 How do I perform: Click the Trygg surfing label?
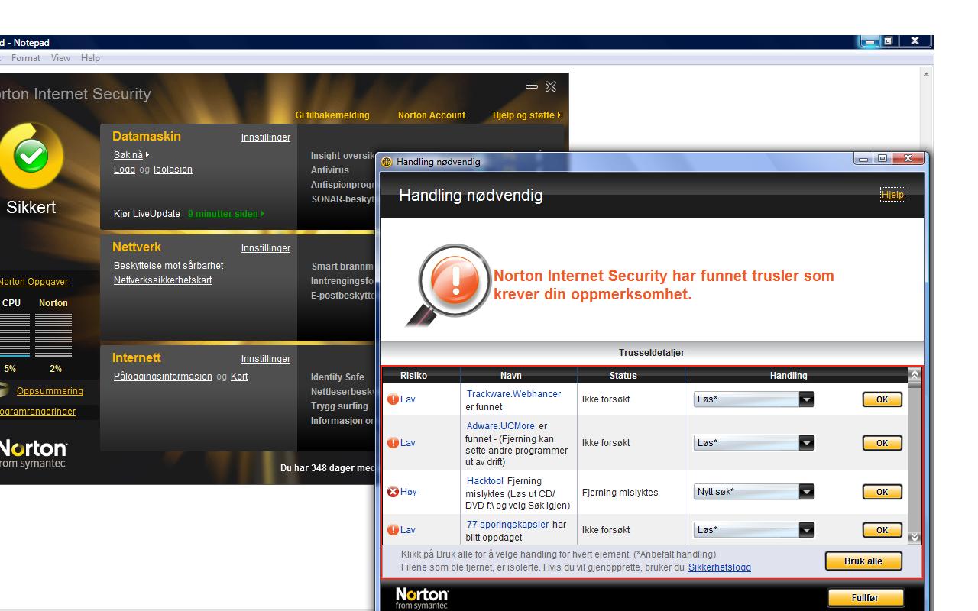pyautogui.click(x=339, y=406)
